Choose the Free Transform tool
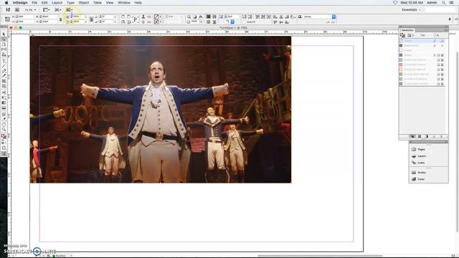459x258 pixels. coord(4,97)
